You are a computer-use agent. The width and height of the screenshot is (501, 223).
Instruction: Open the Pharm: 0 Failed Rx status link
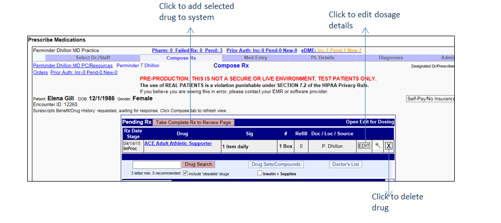point(187,50)
